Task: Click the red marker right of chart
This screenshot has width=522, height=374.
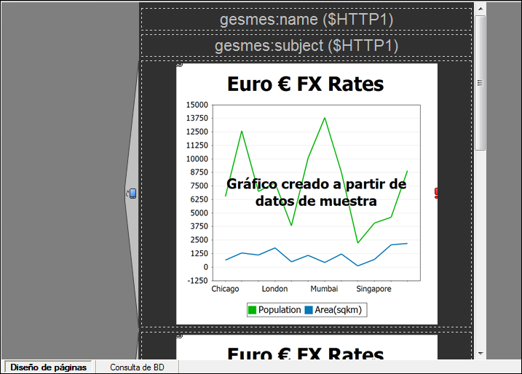Action: point(436,193)
